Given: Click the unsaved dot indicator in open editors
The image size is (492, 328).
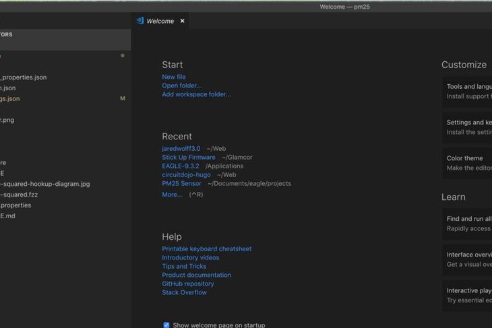Looking at the screenshot, I should [x=123, y=55].
